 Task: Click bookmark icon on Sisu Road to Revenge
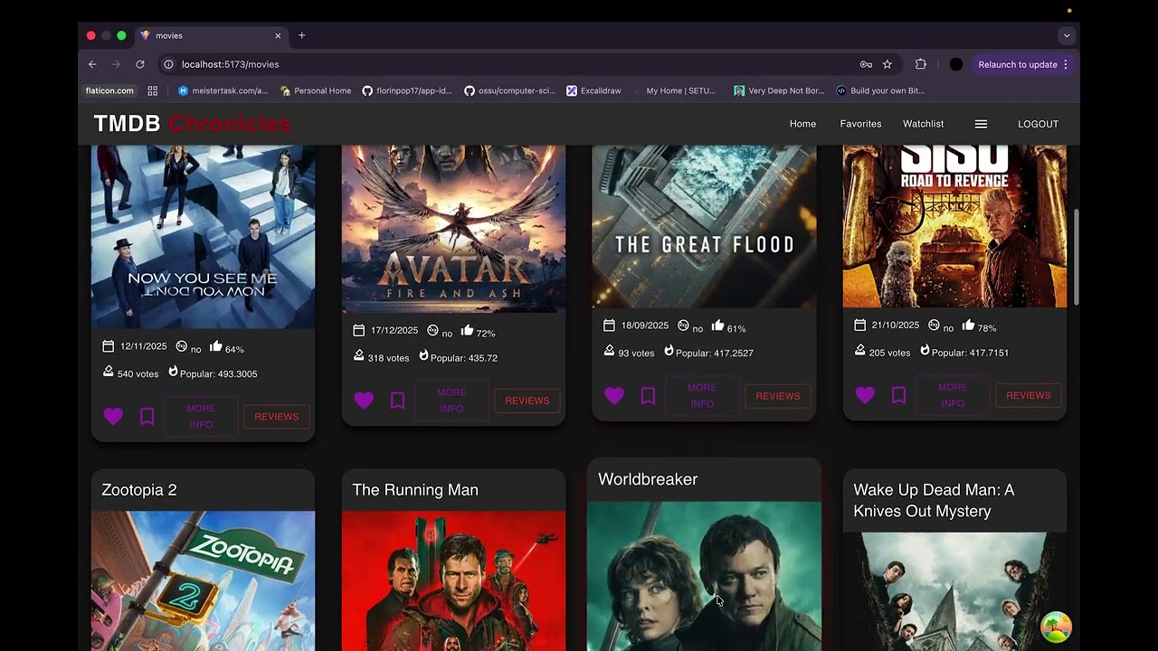898,395
